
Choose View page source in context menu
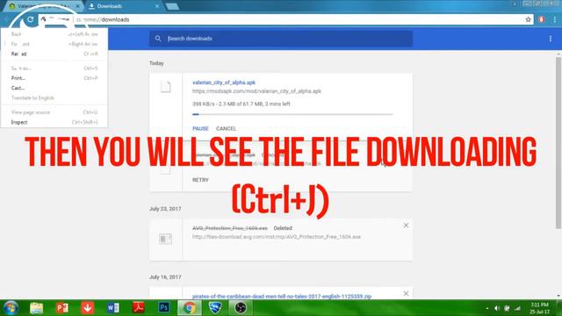(54, 112)
